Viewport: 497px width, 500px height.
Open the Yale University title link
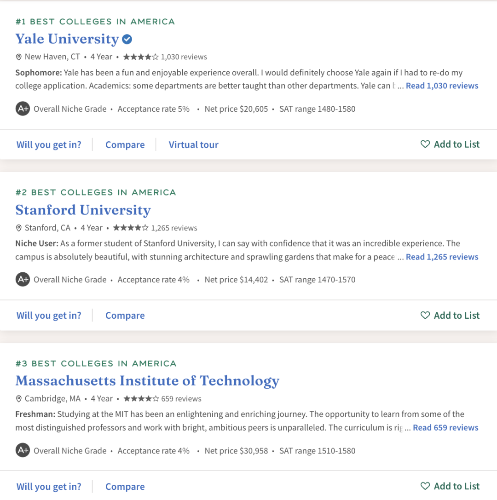(x=67, y=39)
